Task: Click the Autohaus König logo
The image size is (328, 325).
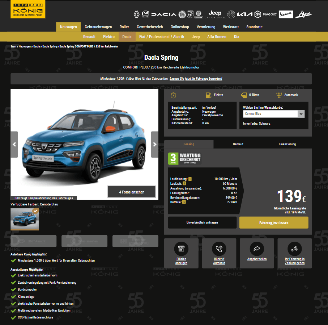Action: (28, 9)
